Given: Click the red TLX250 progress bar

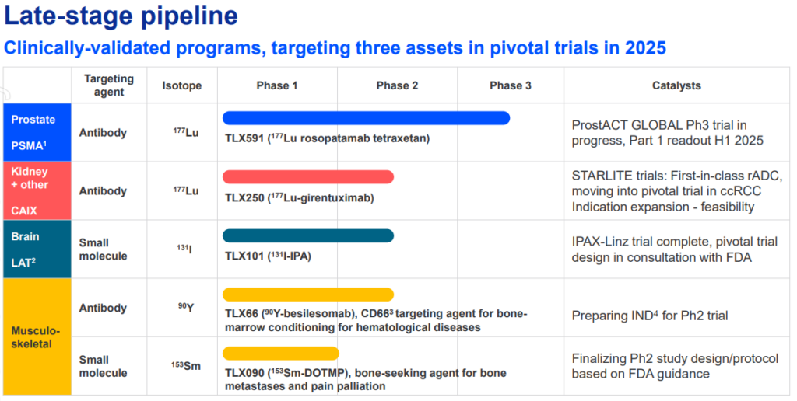Looking at the screenshot, I should [308, 176].
